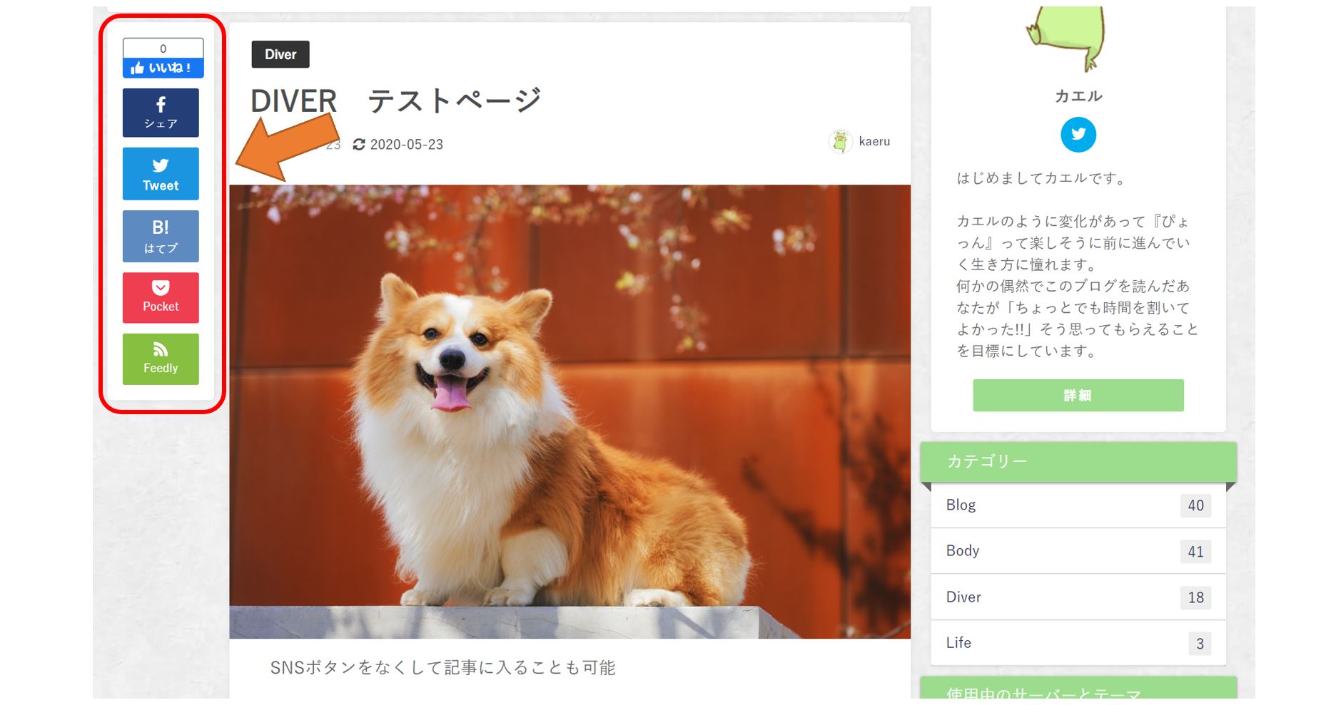The width and height of the screenshot is (1326, 705).
Task: Bookmark the page with はてブ button
Action: click(161, 236)
